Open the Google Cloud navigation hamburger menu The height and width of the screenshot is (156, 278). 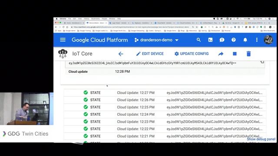(63, 40)
